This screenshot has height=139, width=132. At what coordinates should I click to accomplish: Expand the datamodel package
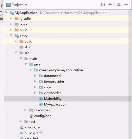pyautogui.click(x=35, y=76)
